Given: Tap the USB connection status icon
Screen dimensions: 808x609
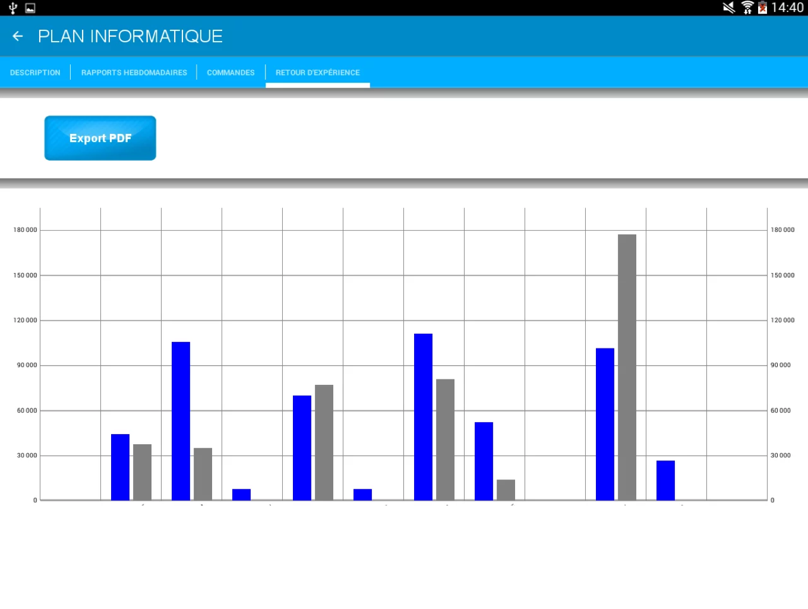Looking at the screenshot, I should 13,8.
